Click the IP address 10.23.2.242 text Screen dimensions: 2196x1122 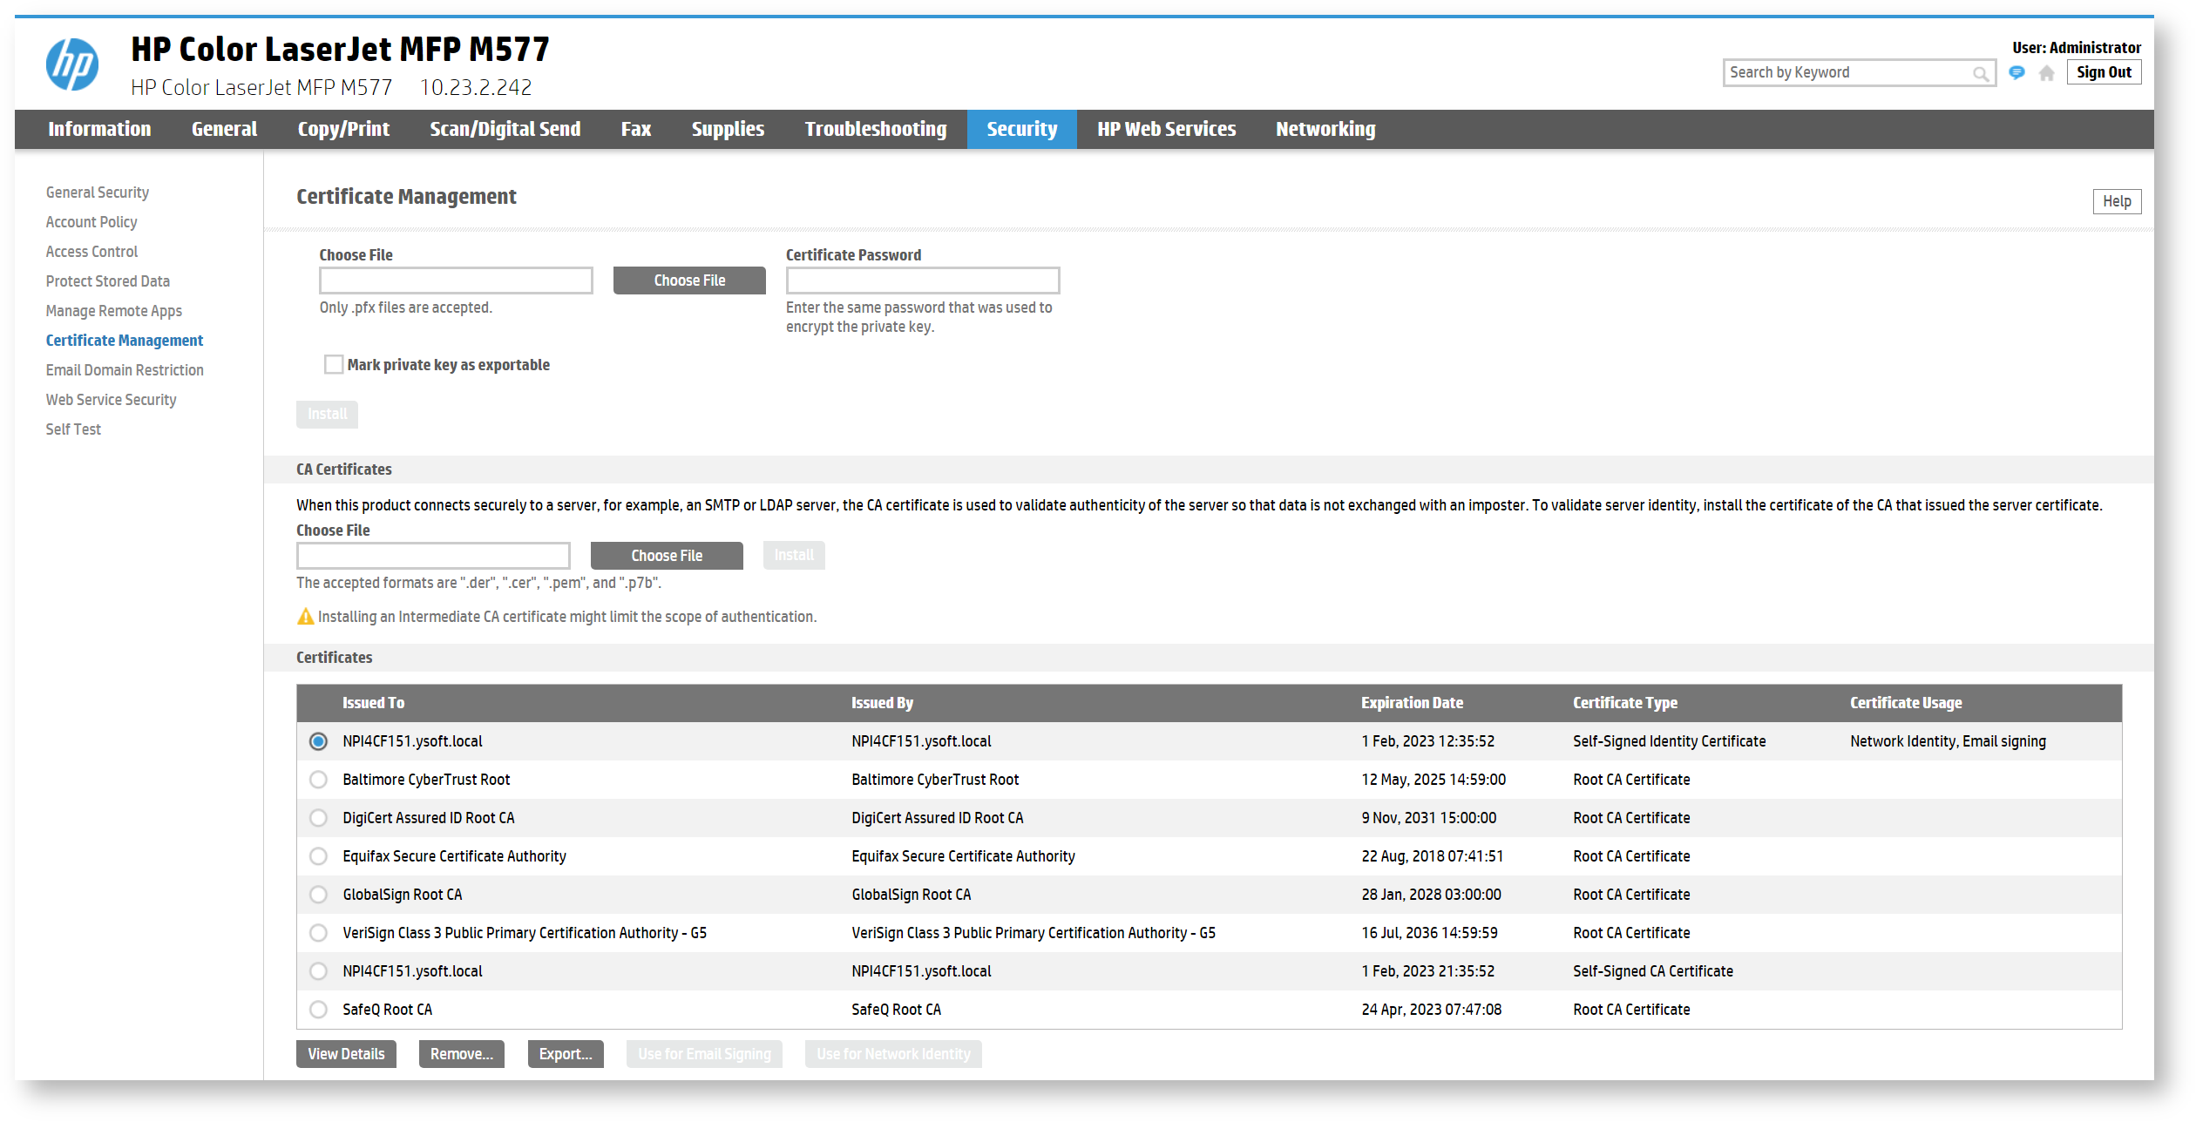click(476, 88)
